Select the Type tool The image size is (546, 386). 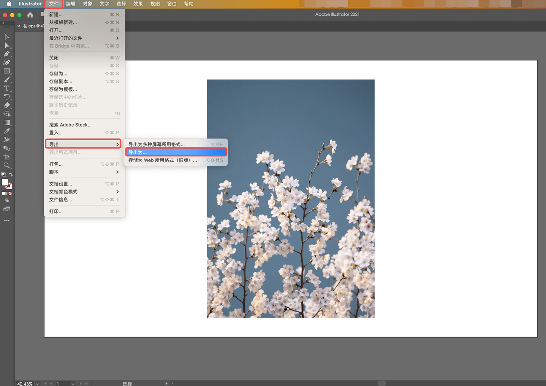tap(7, 88)
